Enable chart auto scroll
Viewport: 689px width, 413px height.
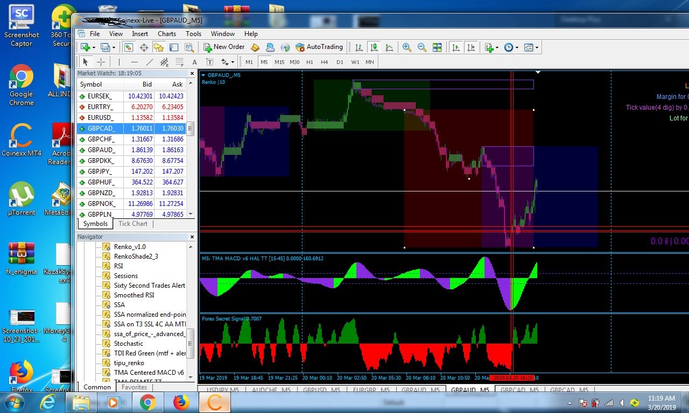(456, 47)
